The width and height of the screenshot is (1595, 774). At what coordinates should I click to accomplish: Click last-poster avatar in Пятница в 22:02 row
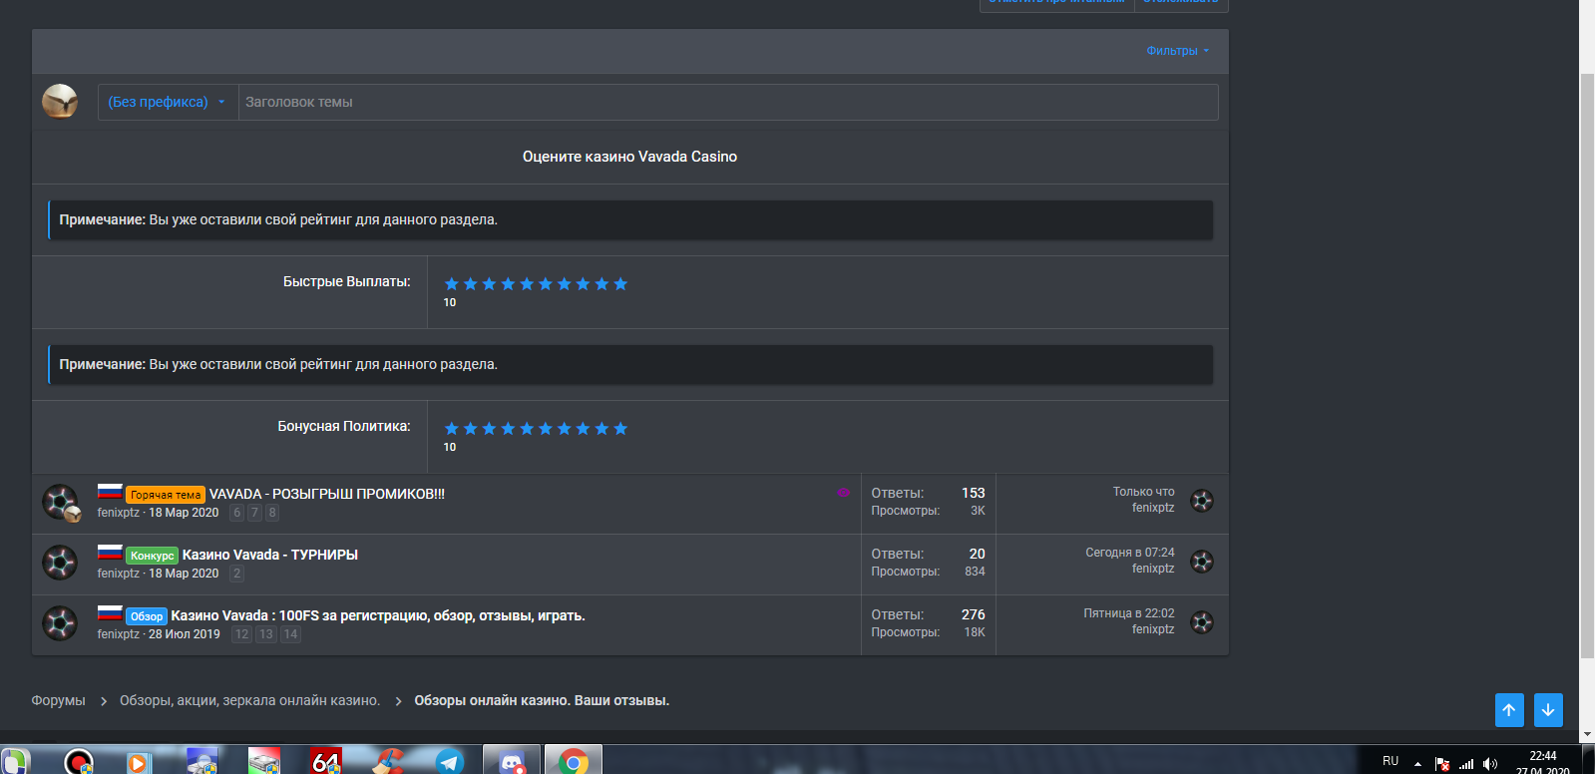[x=1202, y=622]
